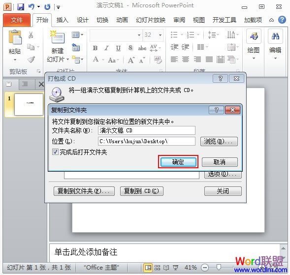
Task: Toggle strikethrough abc
Action: (x=142, y=48)
